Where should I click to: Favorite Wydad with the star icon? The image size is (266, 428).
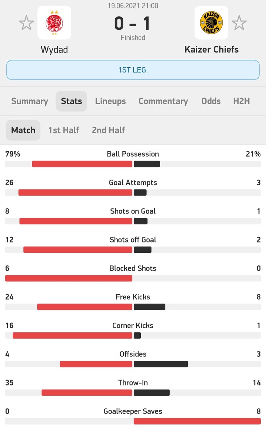pyautogui.click(x=27, y=23)
